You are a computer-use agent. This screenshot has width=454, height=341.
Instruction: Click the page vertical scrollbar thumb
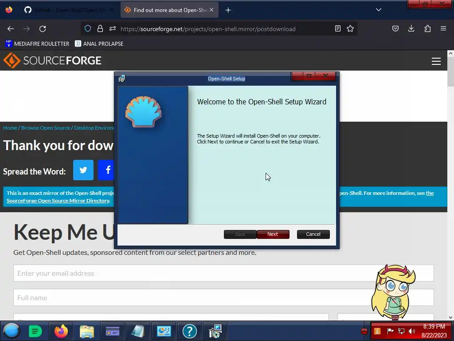pyautogui.click(x=450, y=71)
